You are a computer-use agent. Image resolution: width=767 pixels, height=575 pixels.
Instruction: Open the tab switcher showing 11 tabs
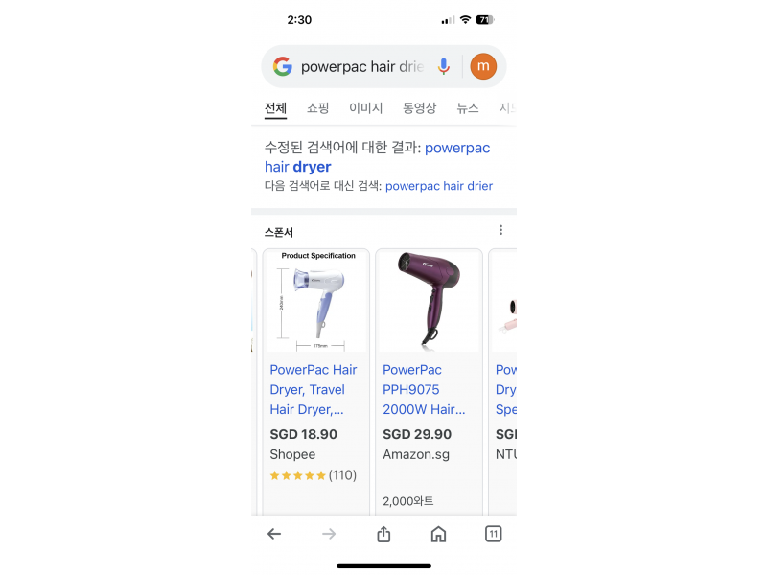(x=493, y=534)
